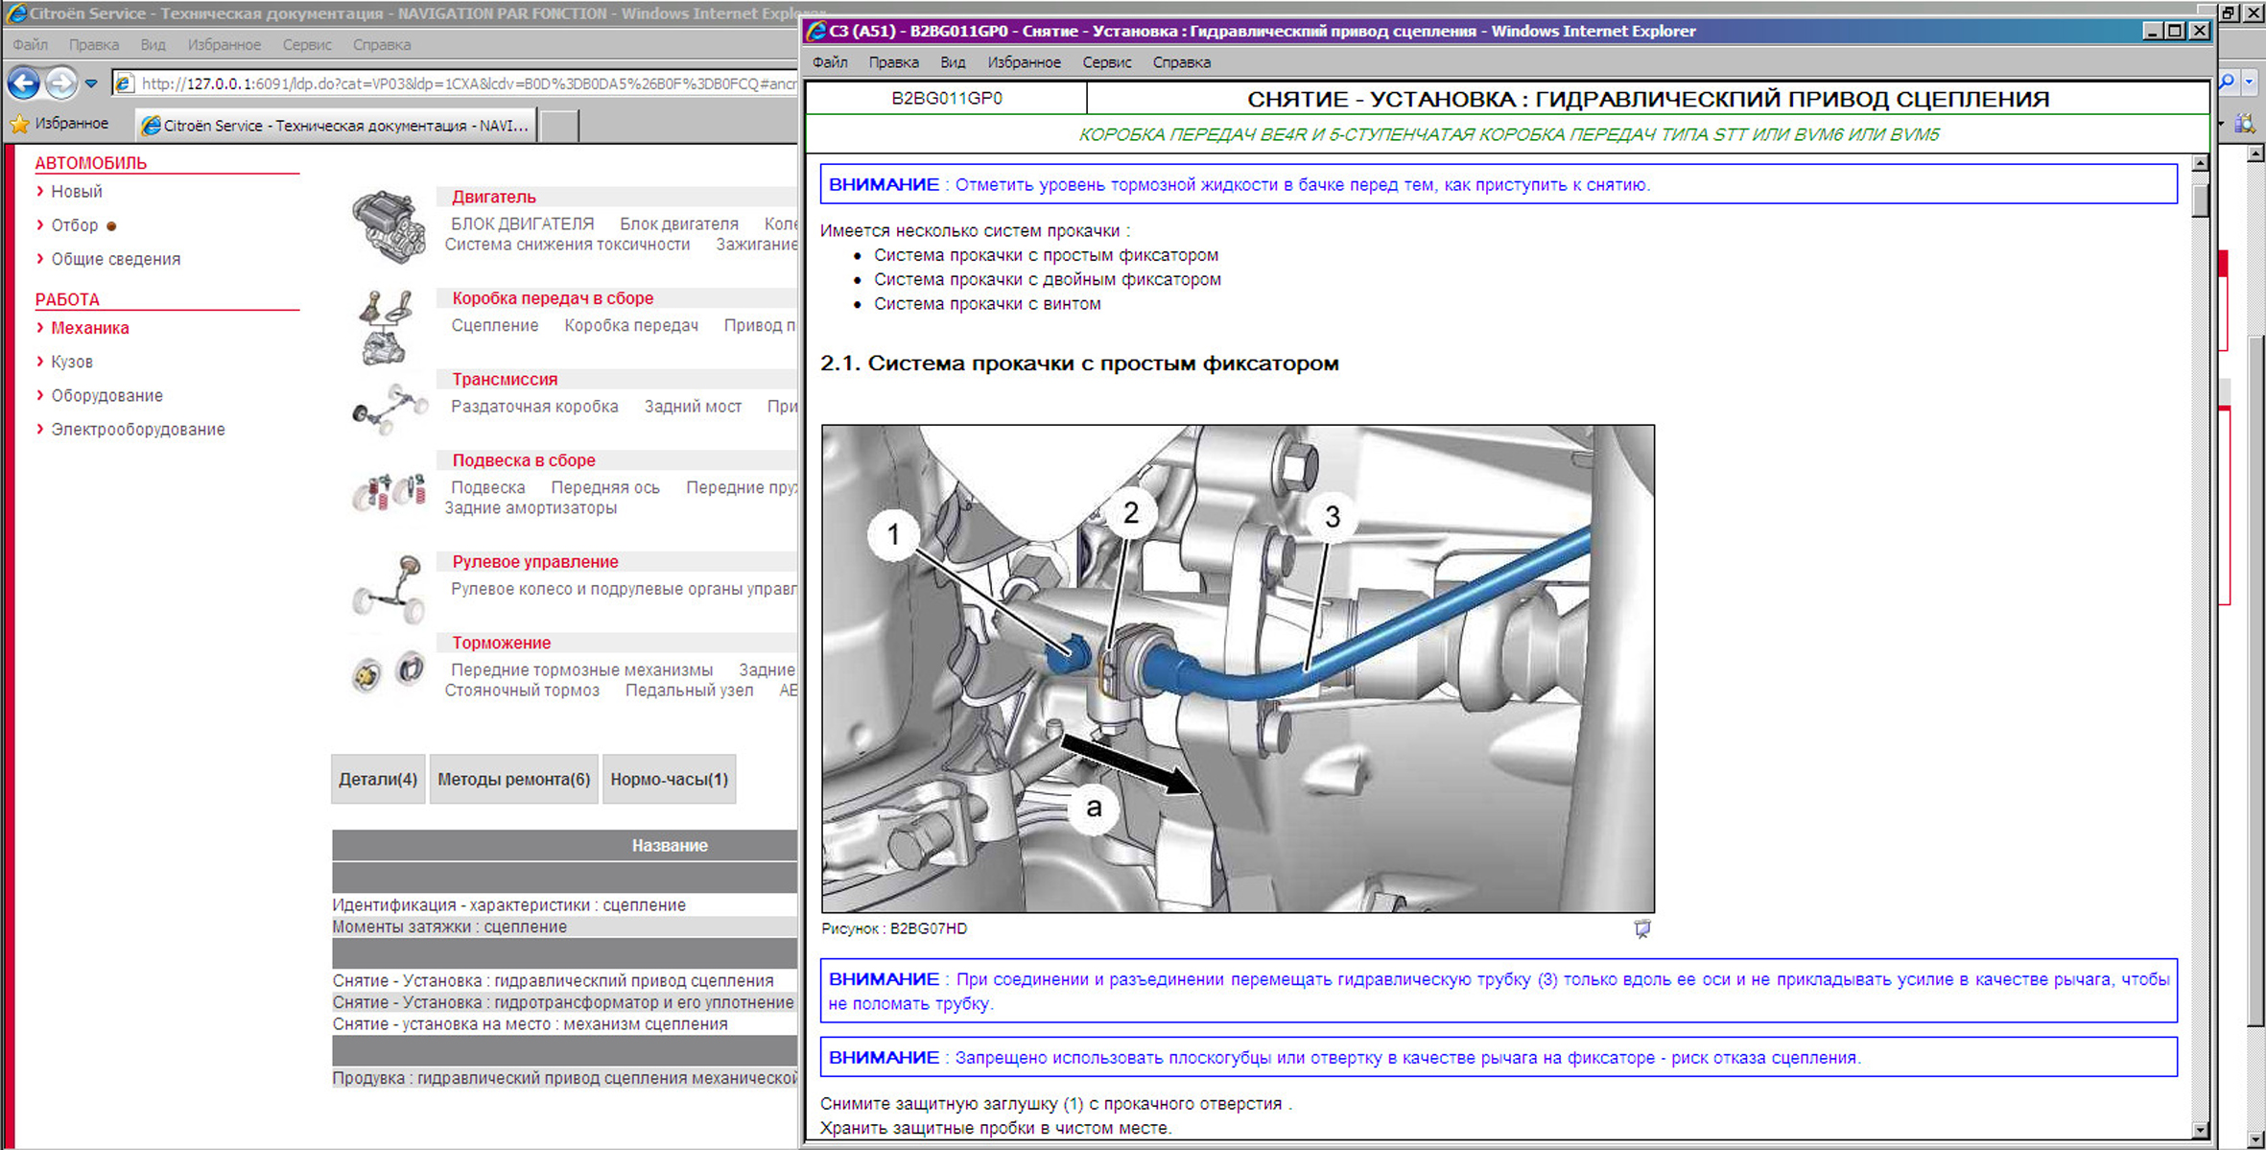The image size is (2266, 1150).
Task: Click the browser Forward arrow button
Action: click(61, 83)
